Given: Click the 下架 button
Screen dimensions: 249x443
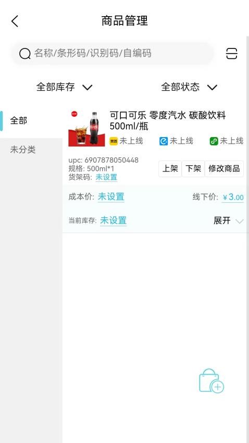Looking at the screenshot, I should click(193, 169).
